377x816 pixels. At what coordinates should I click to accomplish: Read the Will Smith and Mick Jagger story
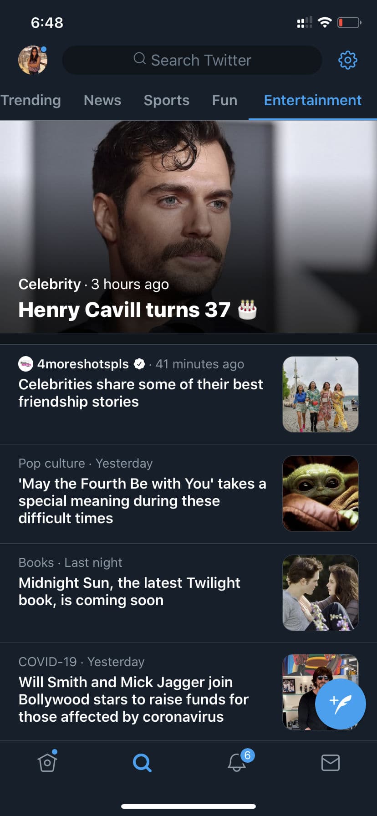click(x=133, y=699)
